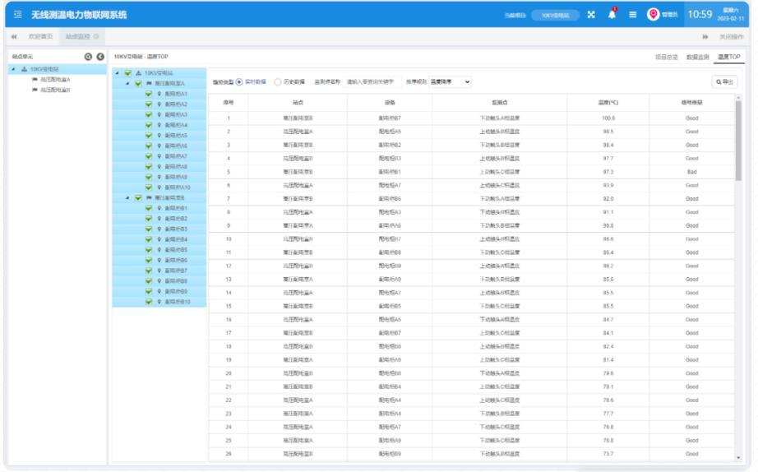Collapse the 10KV变电站 node in 站点单元 tree
The image size is (758, 472).
point(12,68)
